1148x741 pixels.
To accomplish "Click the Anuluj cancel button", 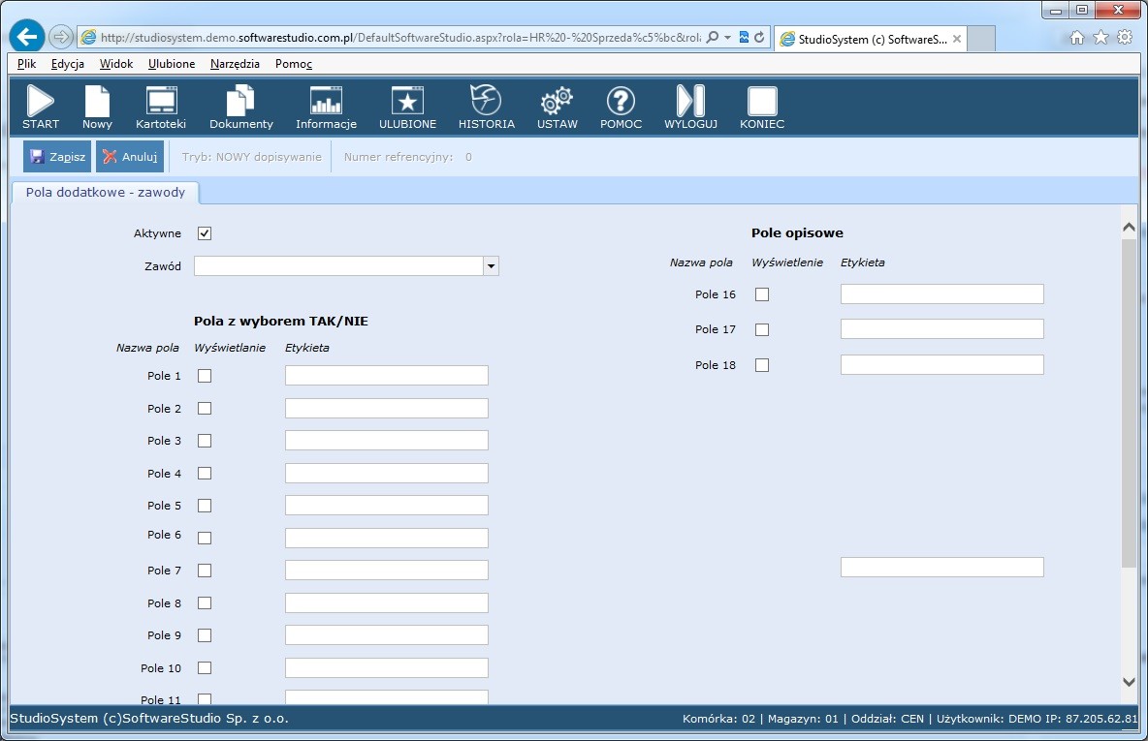I will pos(130,157).
